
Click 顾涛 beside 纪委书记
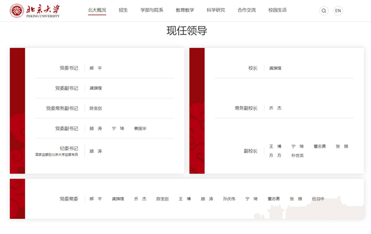[96, 151]
